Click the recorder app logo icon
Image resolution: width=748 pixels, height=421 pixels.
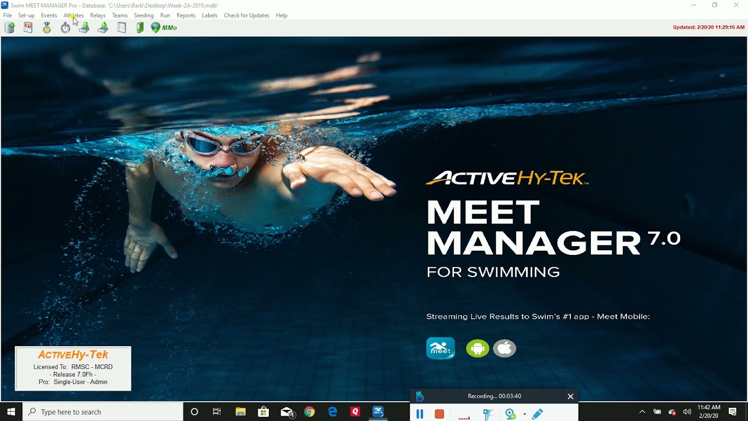coord(420,396)
